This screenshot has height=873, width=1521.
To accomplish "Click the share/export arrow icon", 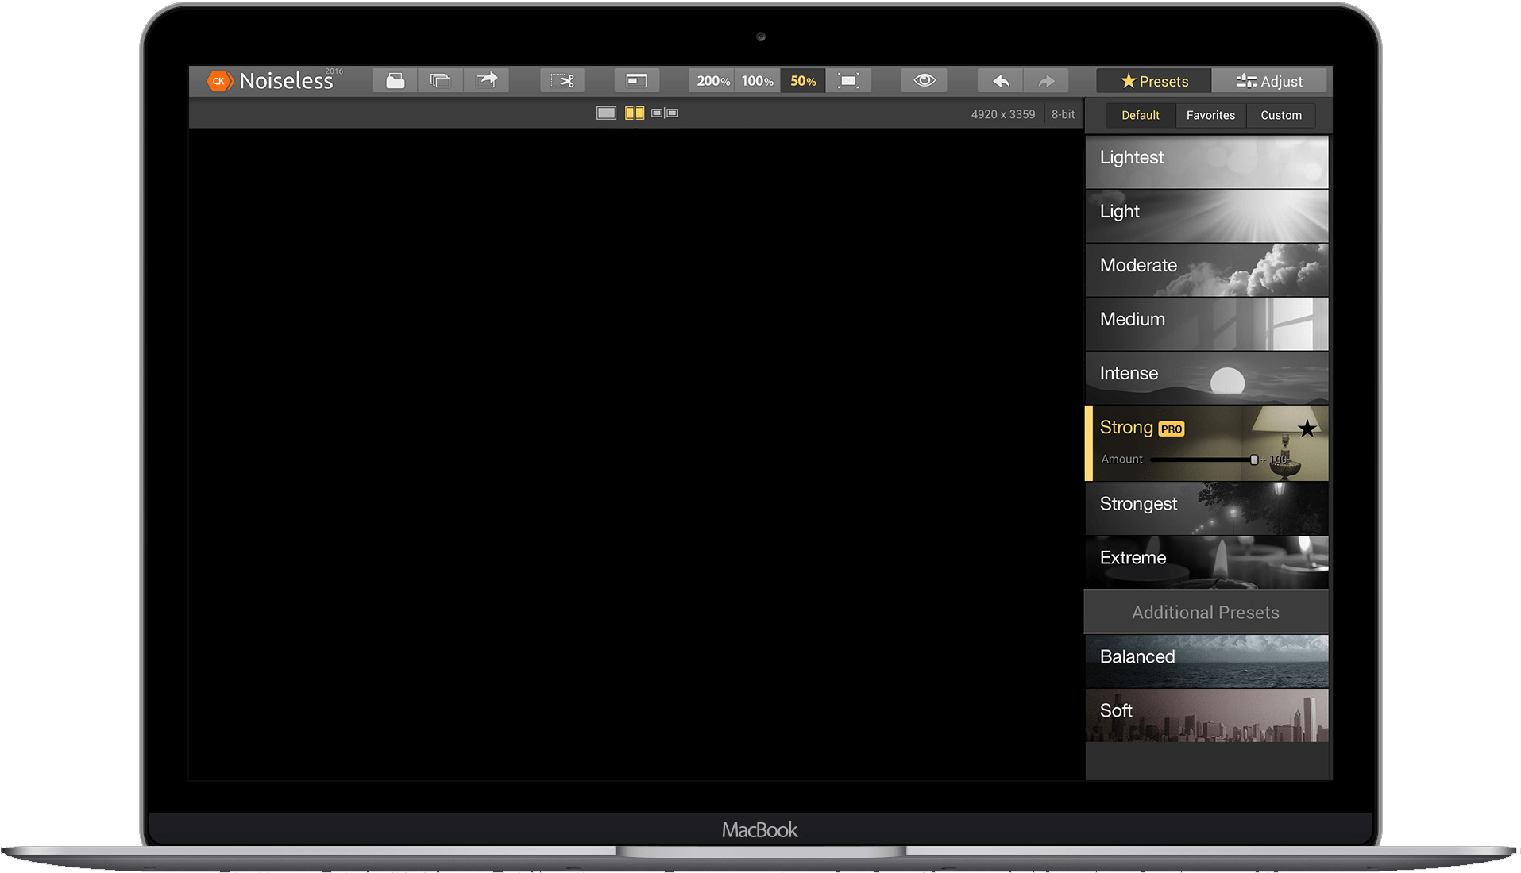I will click(486, 81).
